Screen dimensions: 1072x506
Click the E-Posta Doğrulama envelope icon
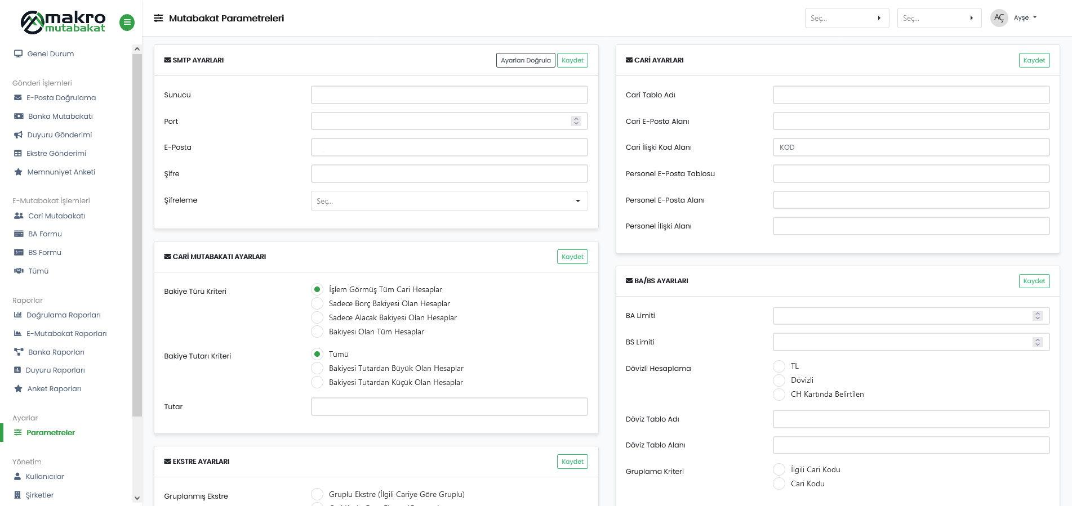18,98
